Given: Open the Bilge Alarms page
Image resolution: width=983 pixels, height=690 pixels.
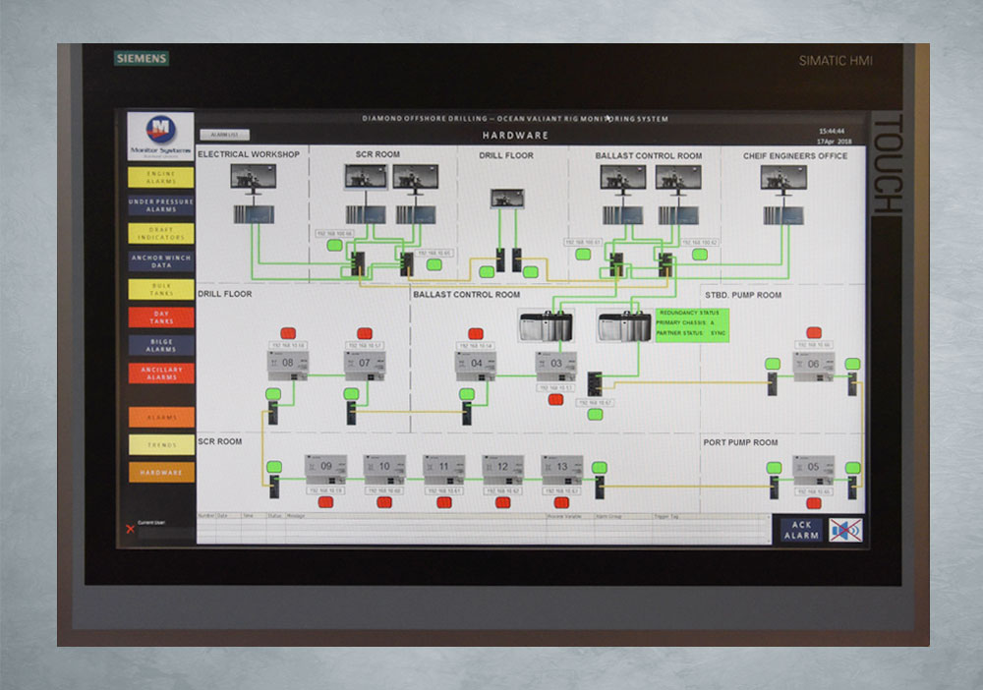Looking at the screenshot, I should 160,345.
